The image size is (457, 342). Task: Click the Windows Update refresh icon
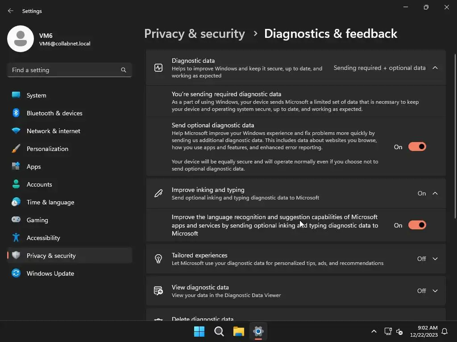click(16, 273)
